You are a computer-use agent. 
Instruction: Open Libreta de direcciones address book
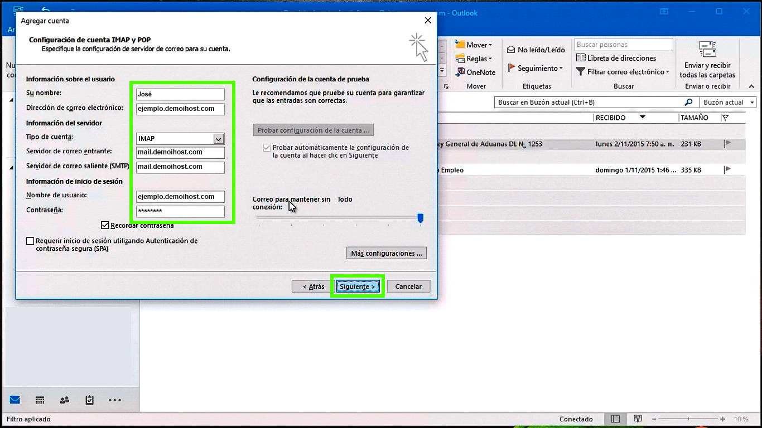click(616, 58)
